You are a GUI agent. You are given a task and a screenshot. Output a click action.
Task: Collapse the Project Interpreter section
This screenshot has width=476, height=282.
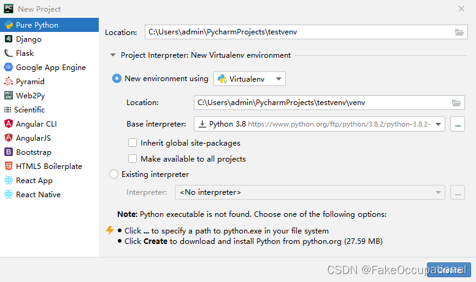(x=113, y=55)
